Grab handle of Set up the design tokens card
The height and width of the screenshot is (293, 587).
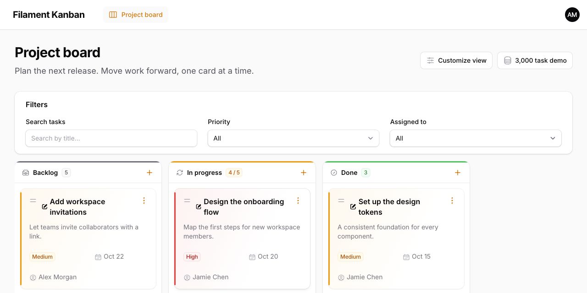tap(341, 201)
